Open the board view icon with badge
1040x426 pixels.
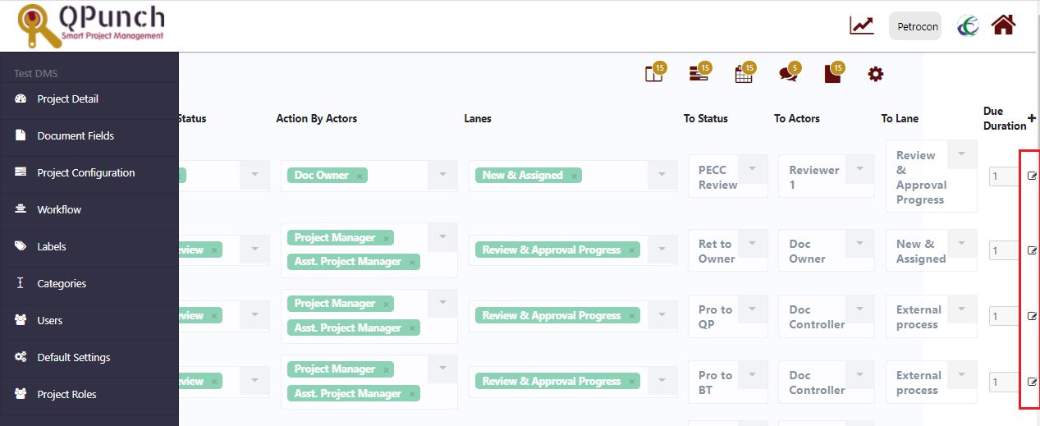tap(654, 73)
